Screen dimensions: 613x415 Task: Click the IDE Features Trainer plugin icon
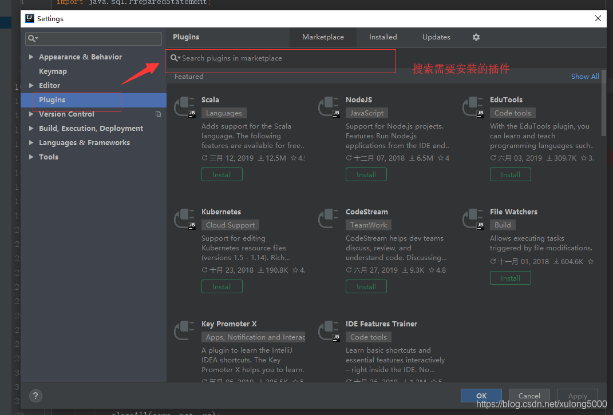329,330
